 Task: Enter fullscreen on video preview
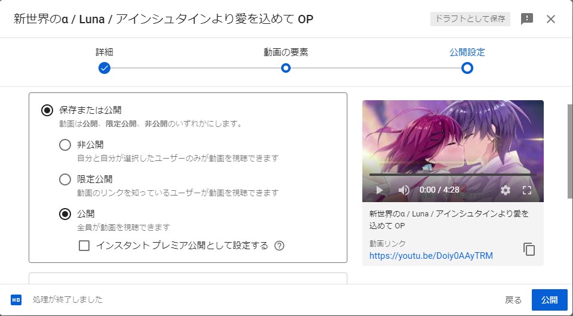[527, 190]
